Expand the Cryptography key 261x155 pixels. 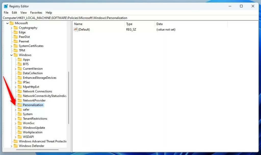[x=11, y=28]
